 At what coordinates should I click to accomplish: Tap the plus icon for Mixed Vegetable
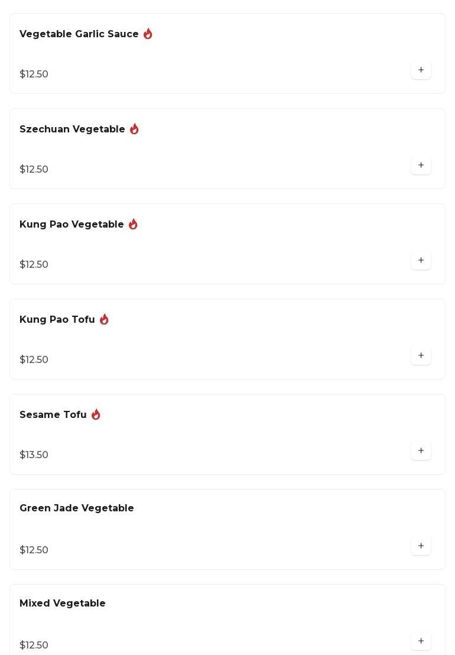click(421, 641)
